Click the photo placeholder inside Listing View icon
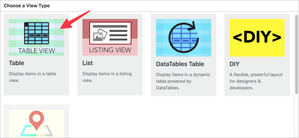This screenshot has height=138, width=299. [100, 35]
